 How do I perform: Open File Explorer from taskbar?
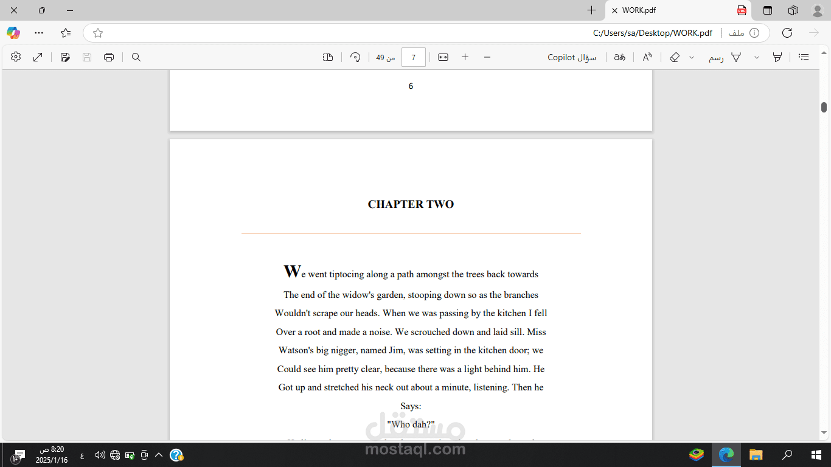tap(756, 454)
